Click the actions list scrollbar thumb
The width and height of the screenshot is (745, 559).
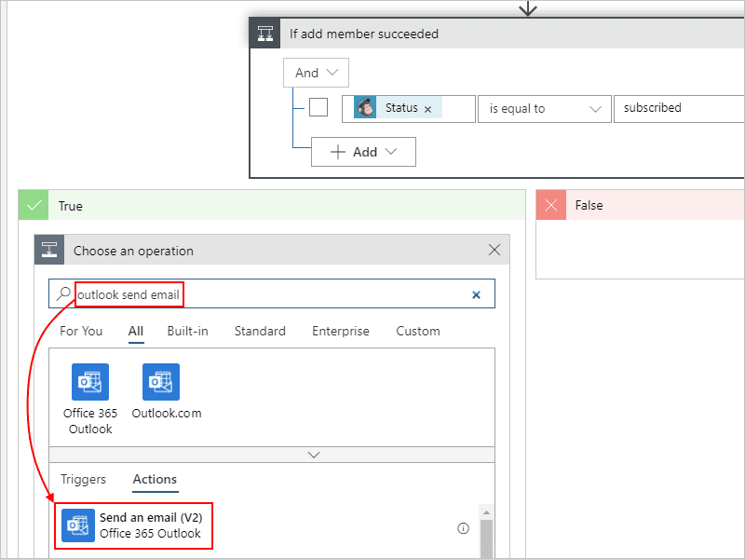(486, 539)
